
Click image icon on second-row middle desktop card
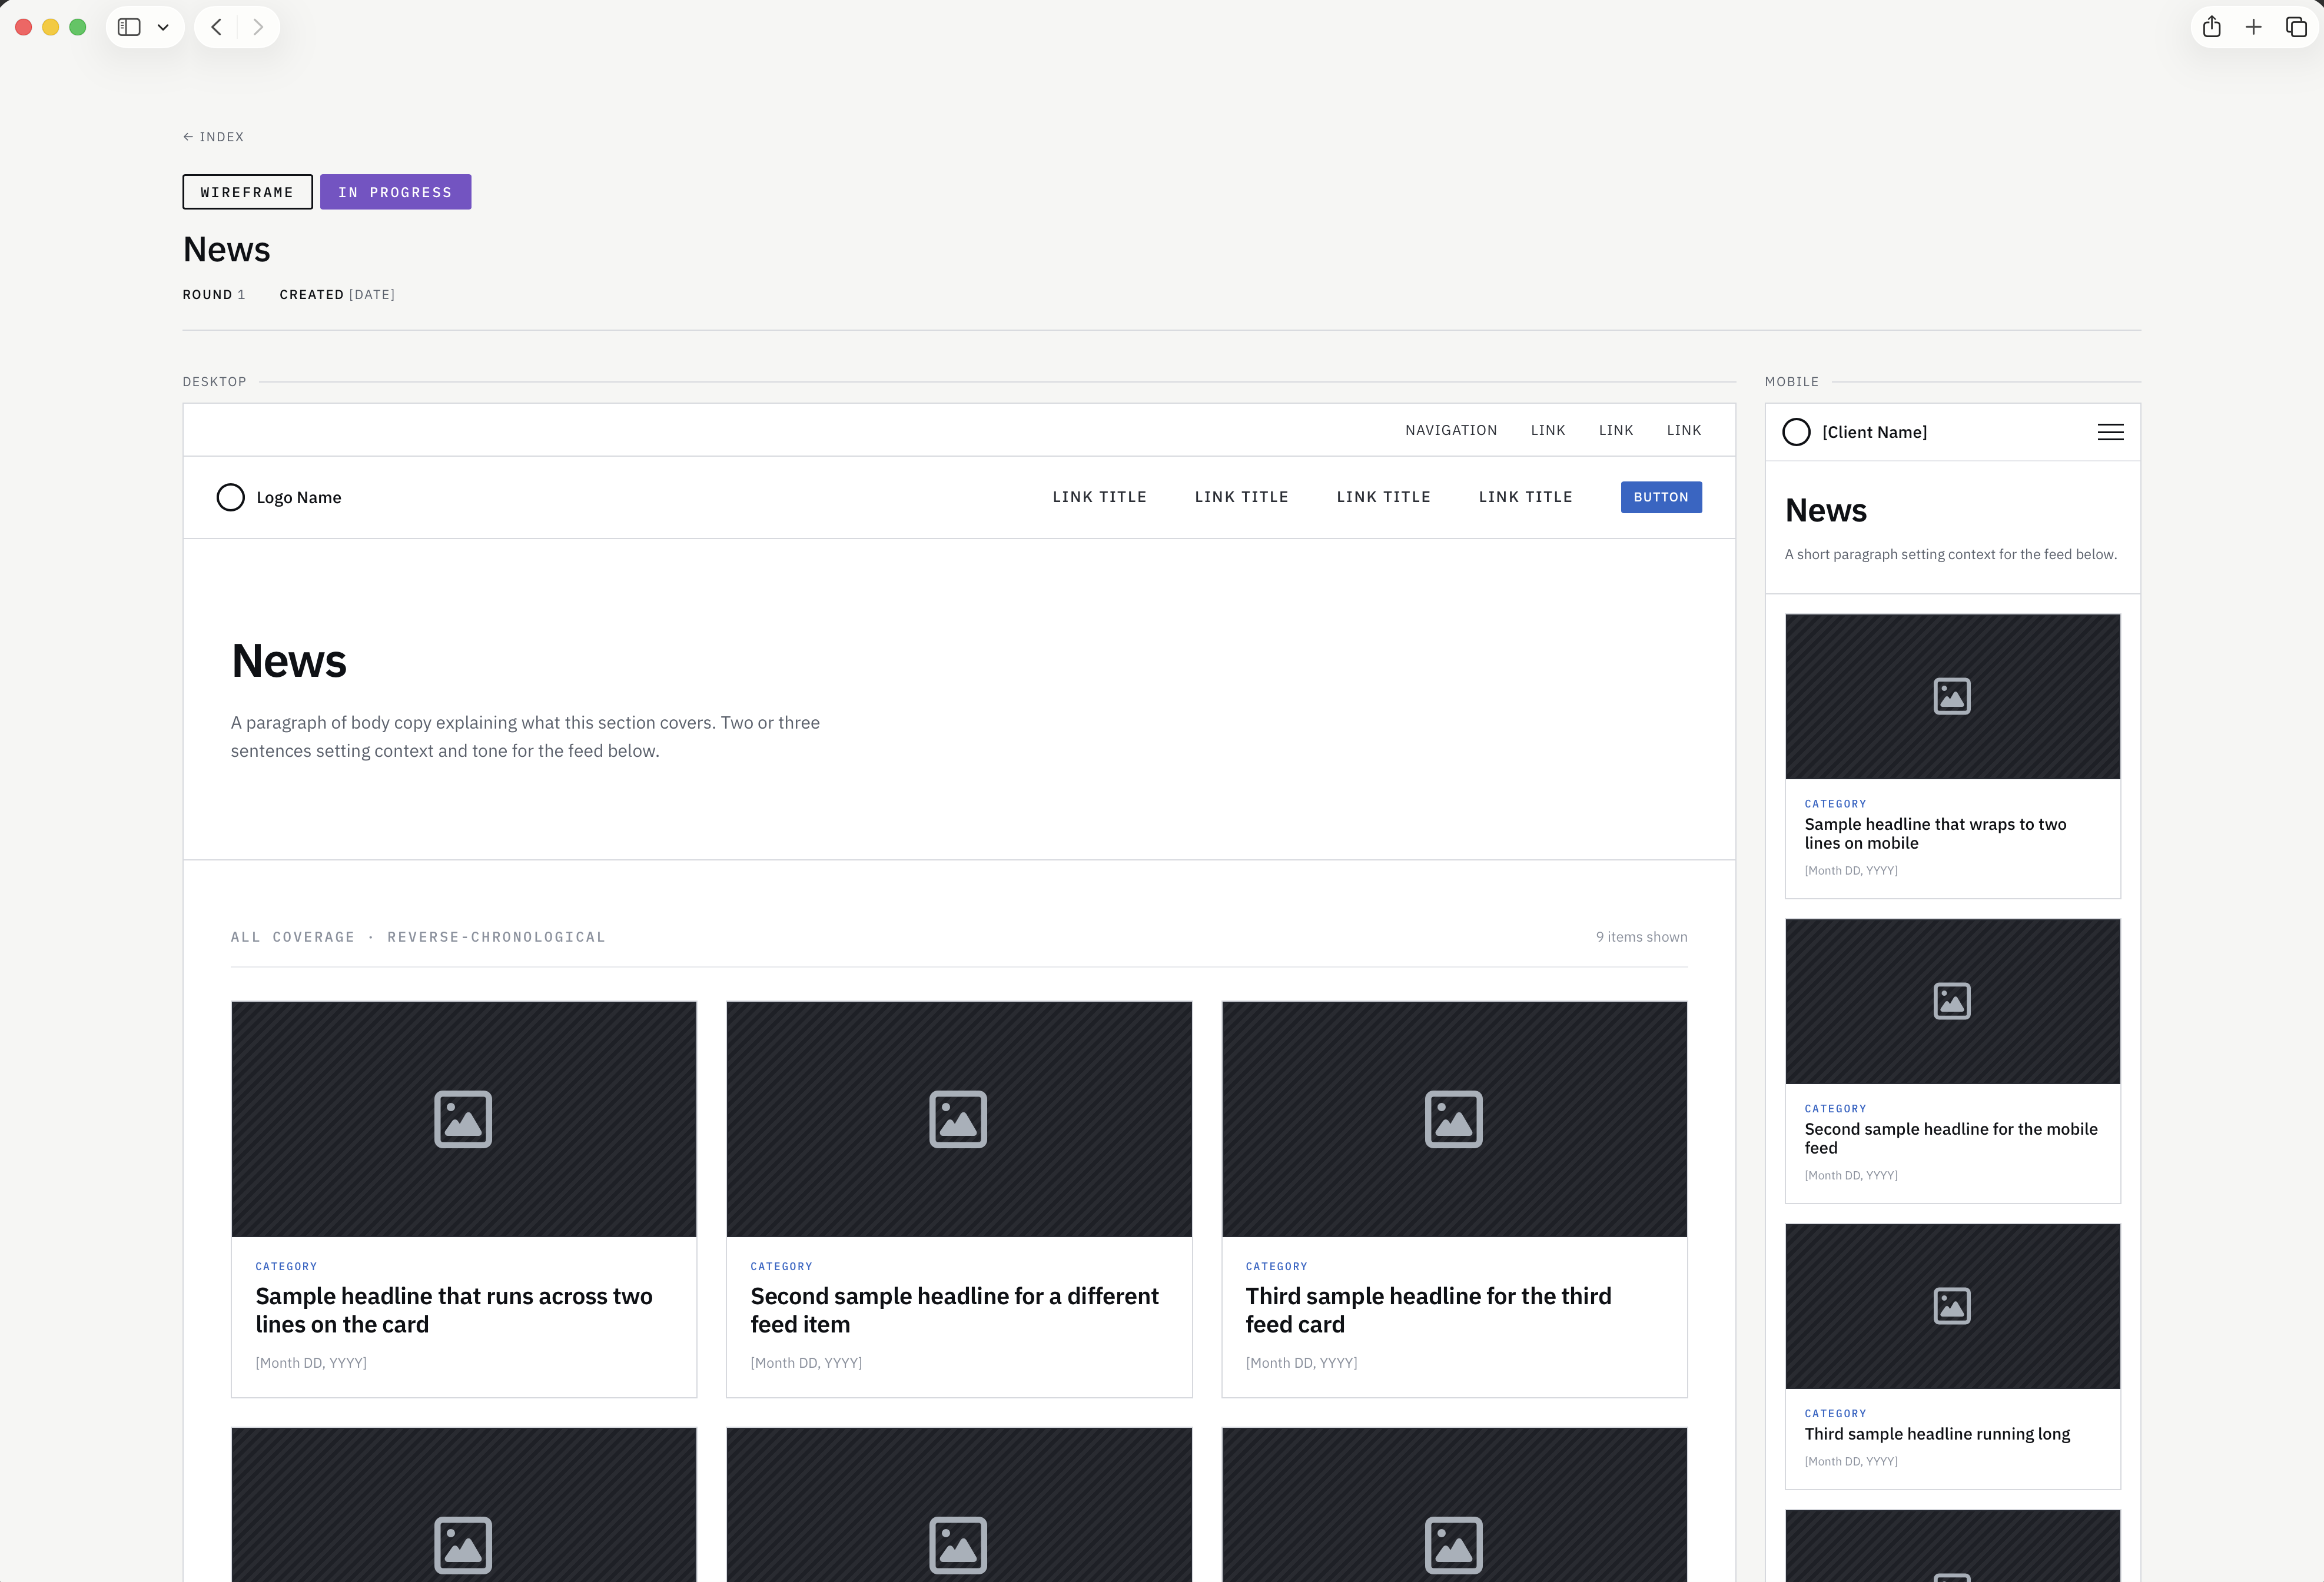coord(958,1545)
